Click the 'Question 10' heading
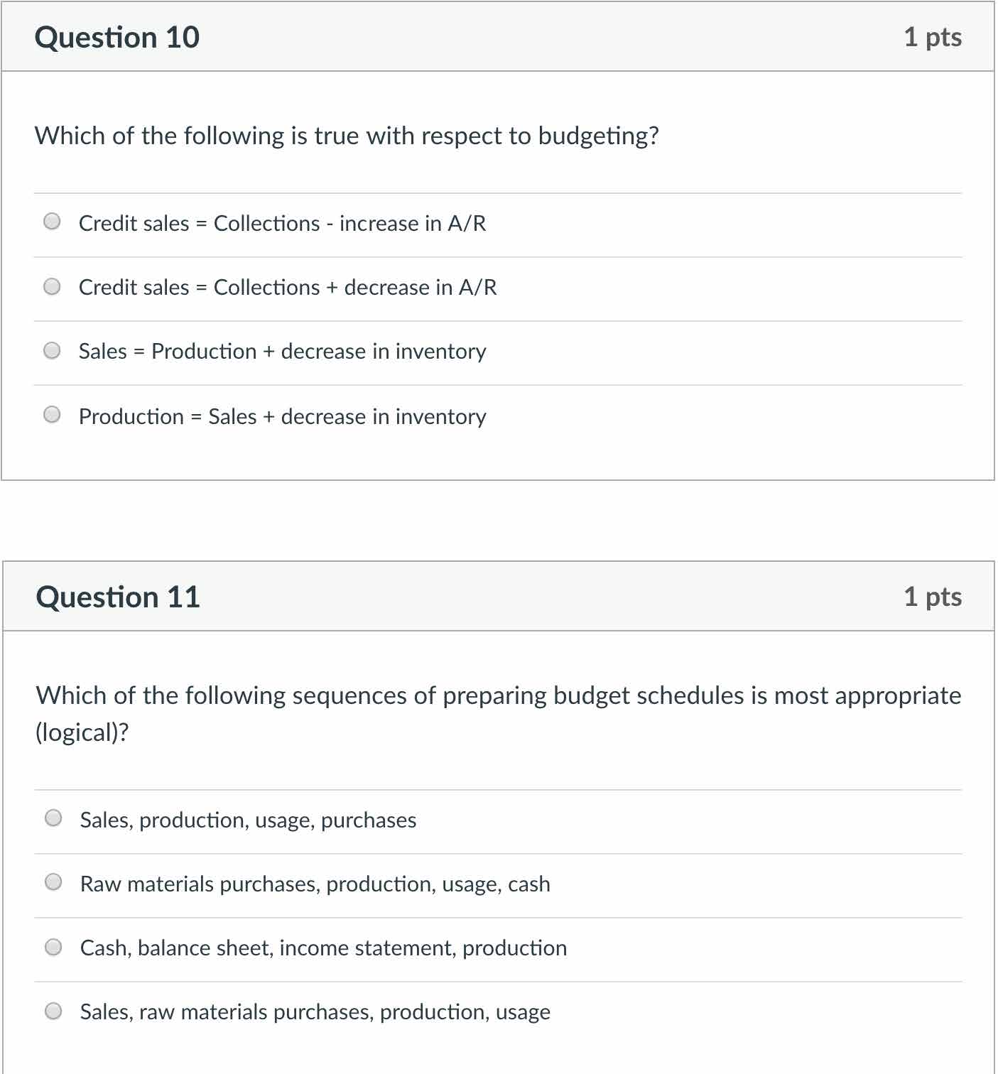The height and width of the screenshot is (1074, 998). tap(117, 37)
